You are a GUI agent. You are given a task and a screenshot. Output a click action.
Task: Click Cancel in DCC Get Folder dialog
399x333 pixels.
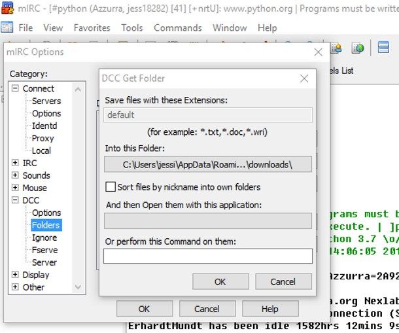tap(283, 281)
